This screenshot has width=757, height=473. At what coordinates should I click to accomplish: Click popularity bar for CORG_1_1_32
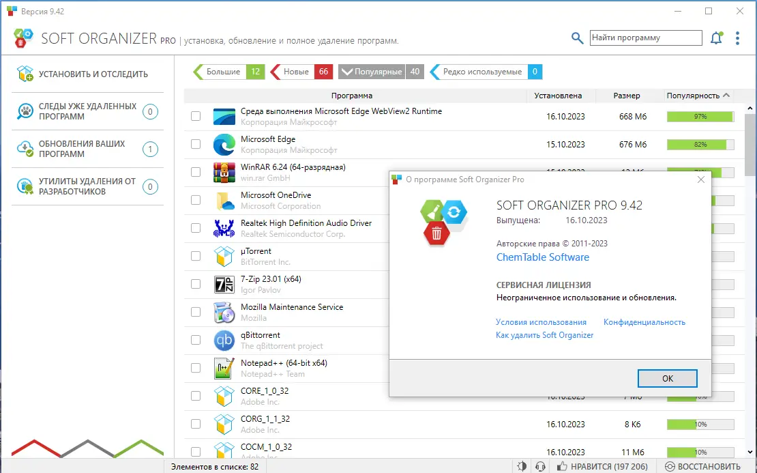click(700, 425)
